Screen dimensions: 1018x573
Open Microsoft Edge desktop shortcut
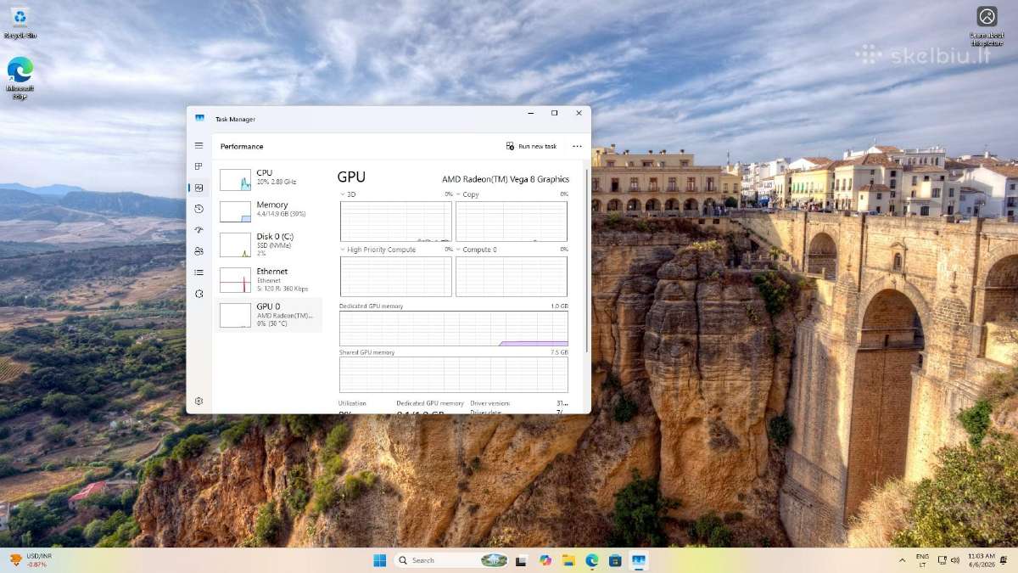(x=20, y=78)
